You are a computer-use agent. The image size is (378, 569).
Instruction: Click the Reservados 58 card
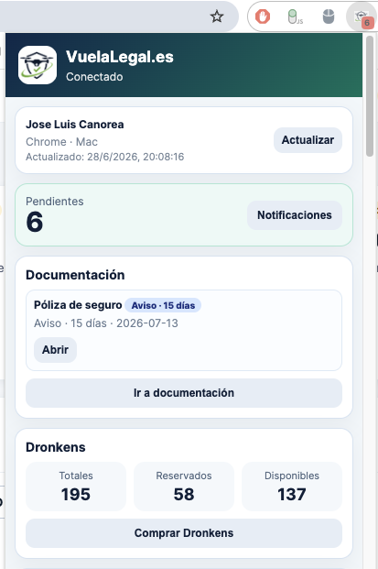click(184, 487)
